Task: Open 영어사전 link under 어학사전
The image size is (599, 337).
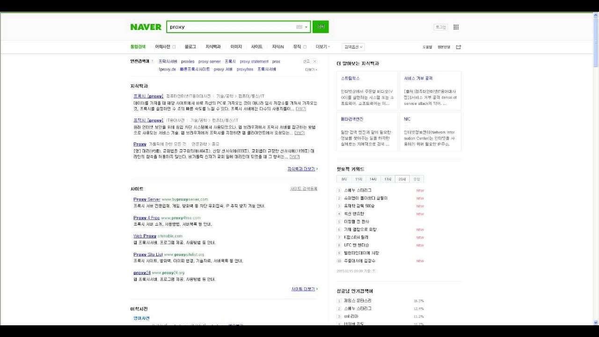Action: (141, 318)
